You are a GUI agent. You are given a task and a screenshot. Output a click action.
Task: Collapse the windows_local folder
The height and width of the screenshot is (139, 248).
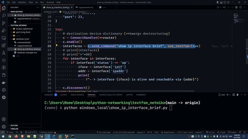tap(22, 39)
